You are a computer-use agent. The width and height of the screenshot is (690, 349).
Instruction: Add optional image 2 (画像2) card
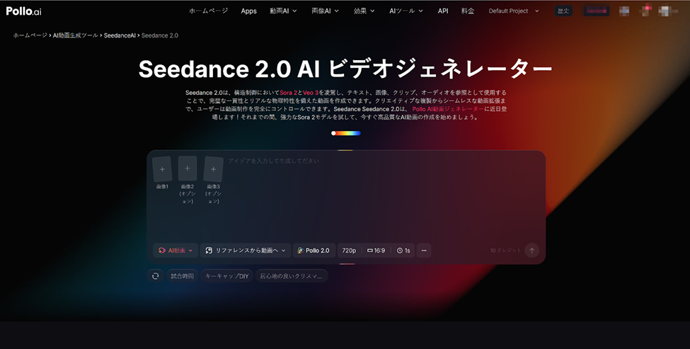188,168
